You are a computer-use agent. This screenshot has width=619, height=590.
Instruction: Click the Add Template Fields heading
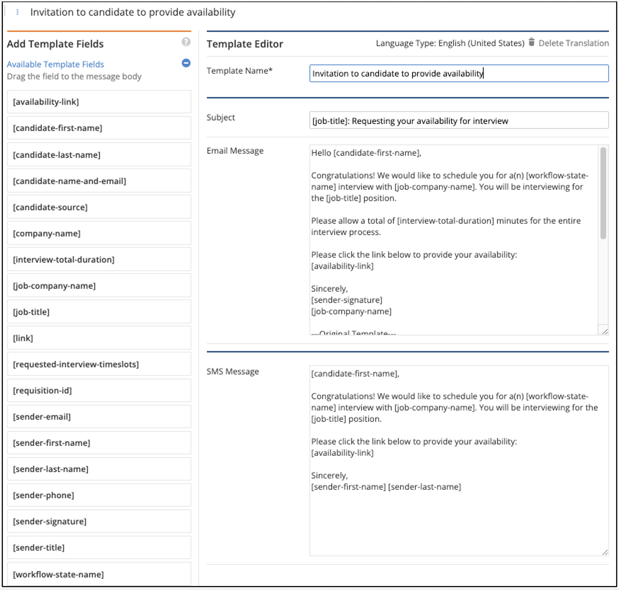[55, 44]
